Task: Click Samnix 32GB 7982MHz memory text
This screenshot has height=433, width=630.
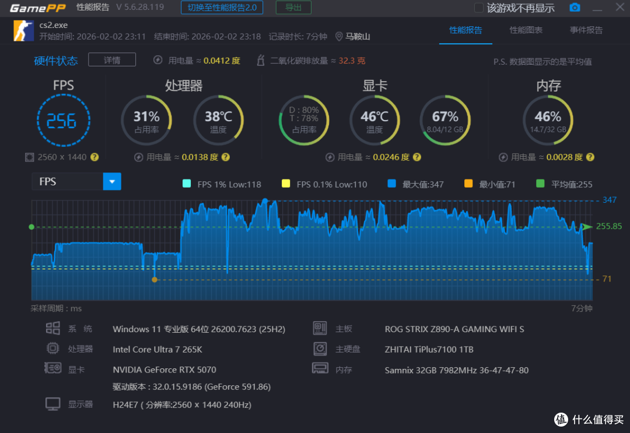Action: pyautogui.click(x=456, y=370)
